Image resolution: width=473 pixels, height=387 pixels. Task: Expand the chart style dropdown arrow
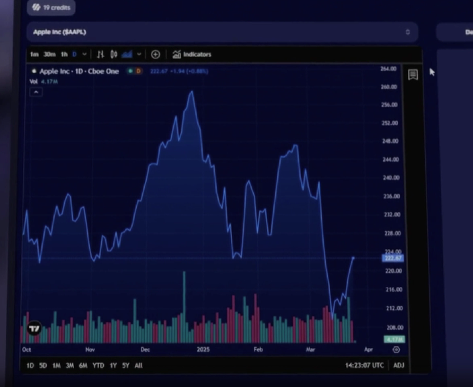(139, 54)
